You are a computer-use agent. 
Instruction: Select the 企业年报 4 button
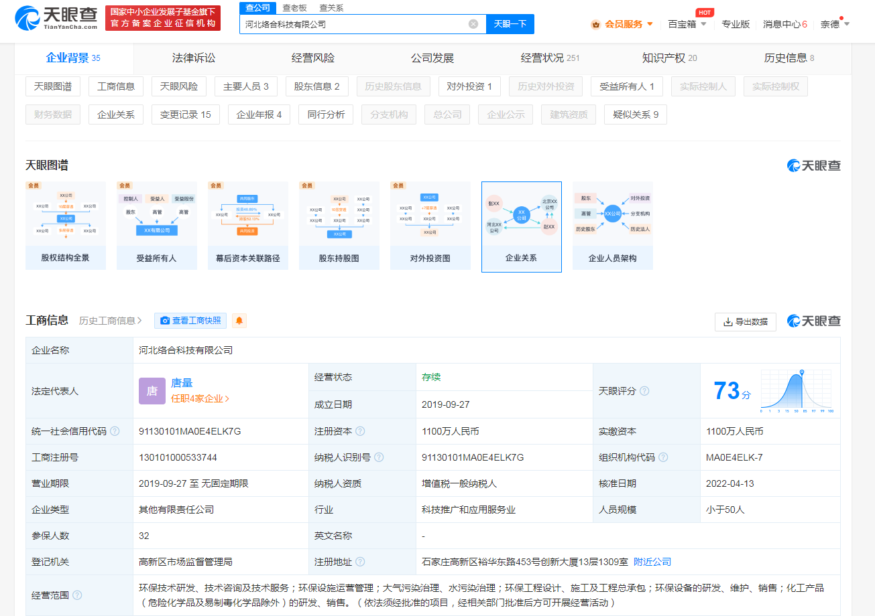(x=259, y=114)
